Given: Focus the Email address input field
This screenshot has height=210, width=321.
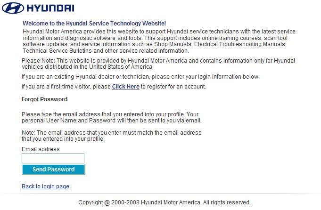Looking at the screenshot, I should click(x=53, y=159).
